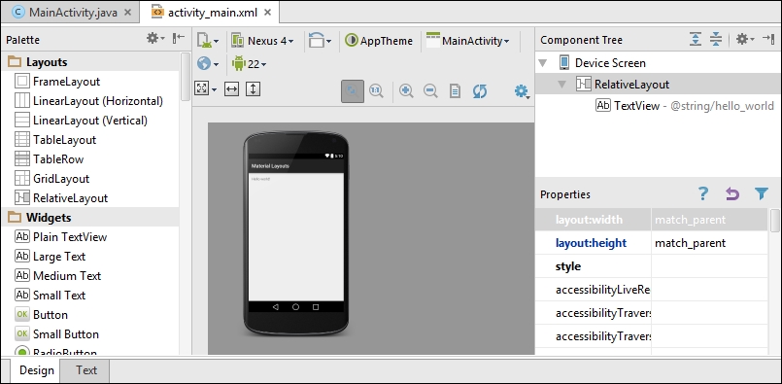This screenshot has height=384, width=782.
Task: Click the expand width horizontal arrow icon
Action: [231, 89]
